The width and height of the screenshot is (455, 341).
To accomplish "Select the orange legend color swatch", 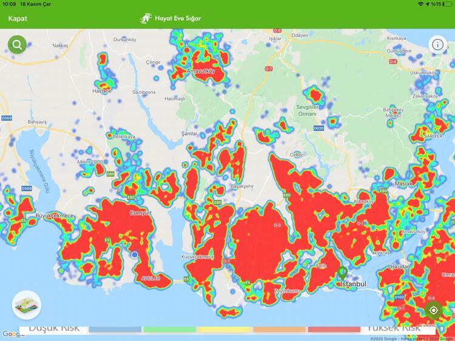I will [x=279, y=329].
